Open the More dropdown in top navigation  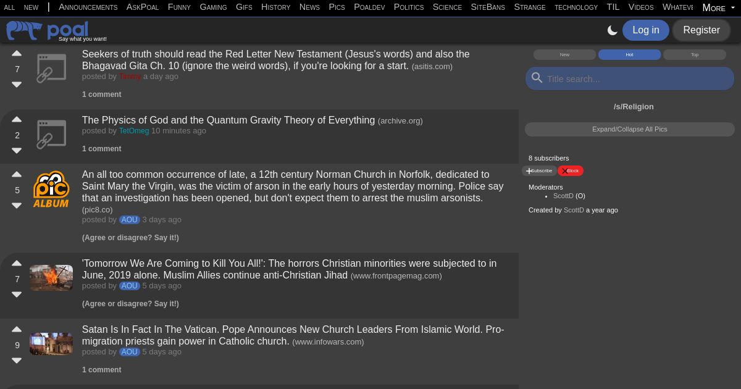tap(719, 7)
